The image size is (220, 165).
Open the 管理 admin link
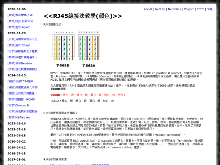click(x=210, y=9)
